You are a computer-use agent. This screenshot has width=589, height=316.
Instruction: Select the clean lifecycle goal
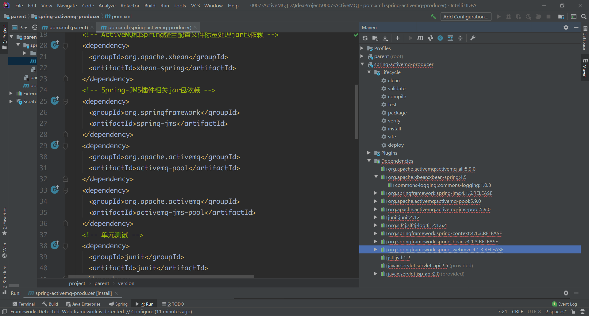point(394,80)
